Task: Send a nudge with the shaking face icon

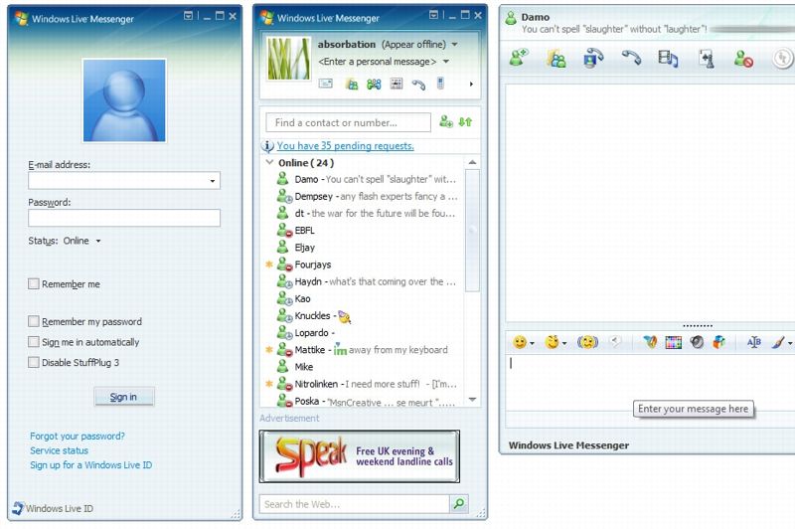Action: point(587,342)
